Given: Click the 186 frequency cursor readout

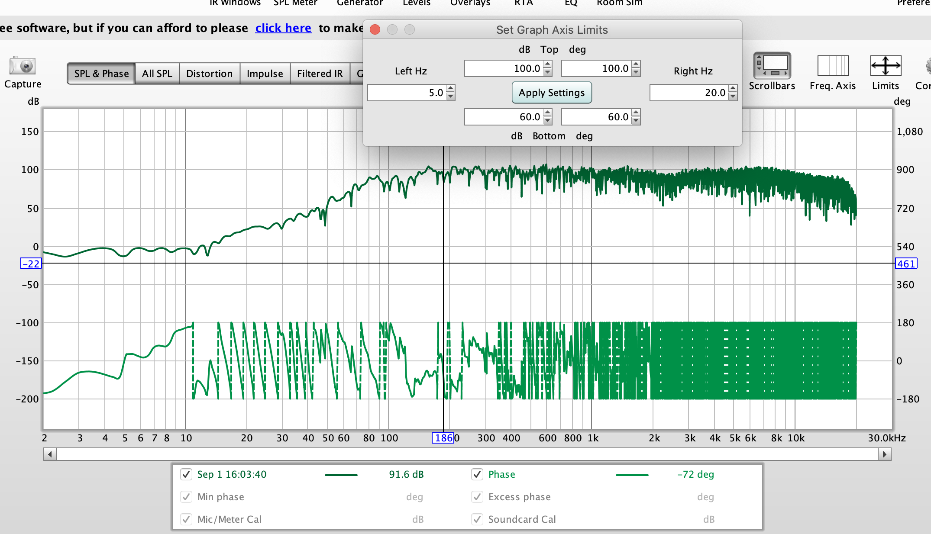Looking at the screenshot, I should (x=443, y=438).
